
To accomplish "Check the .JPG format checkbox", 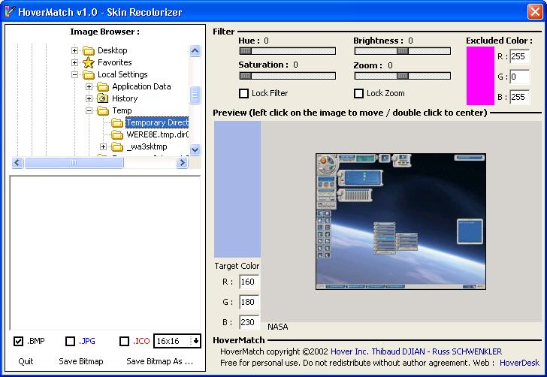I will [x=70, y=341].
